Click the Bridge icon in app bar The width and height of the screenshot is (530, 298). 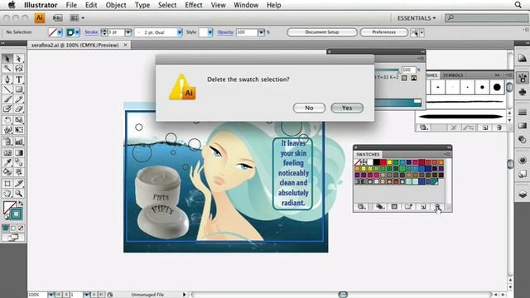click(x=57, y=18)
